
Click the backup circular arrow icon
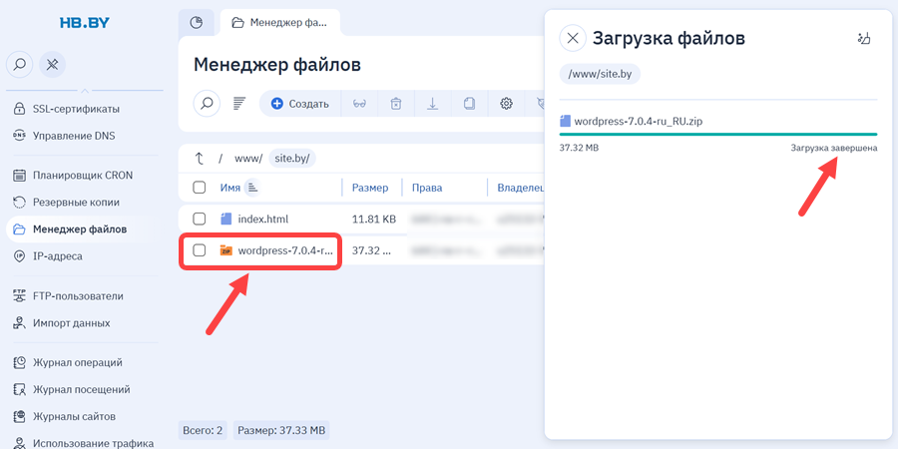[x=20, y=203]
